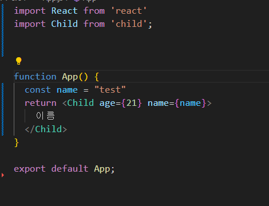Screen dimensions: 269x206
Task: Click {name} expression value in JSX
Action: pos(191,103)
